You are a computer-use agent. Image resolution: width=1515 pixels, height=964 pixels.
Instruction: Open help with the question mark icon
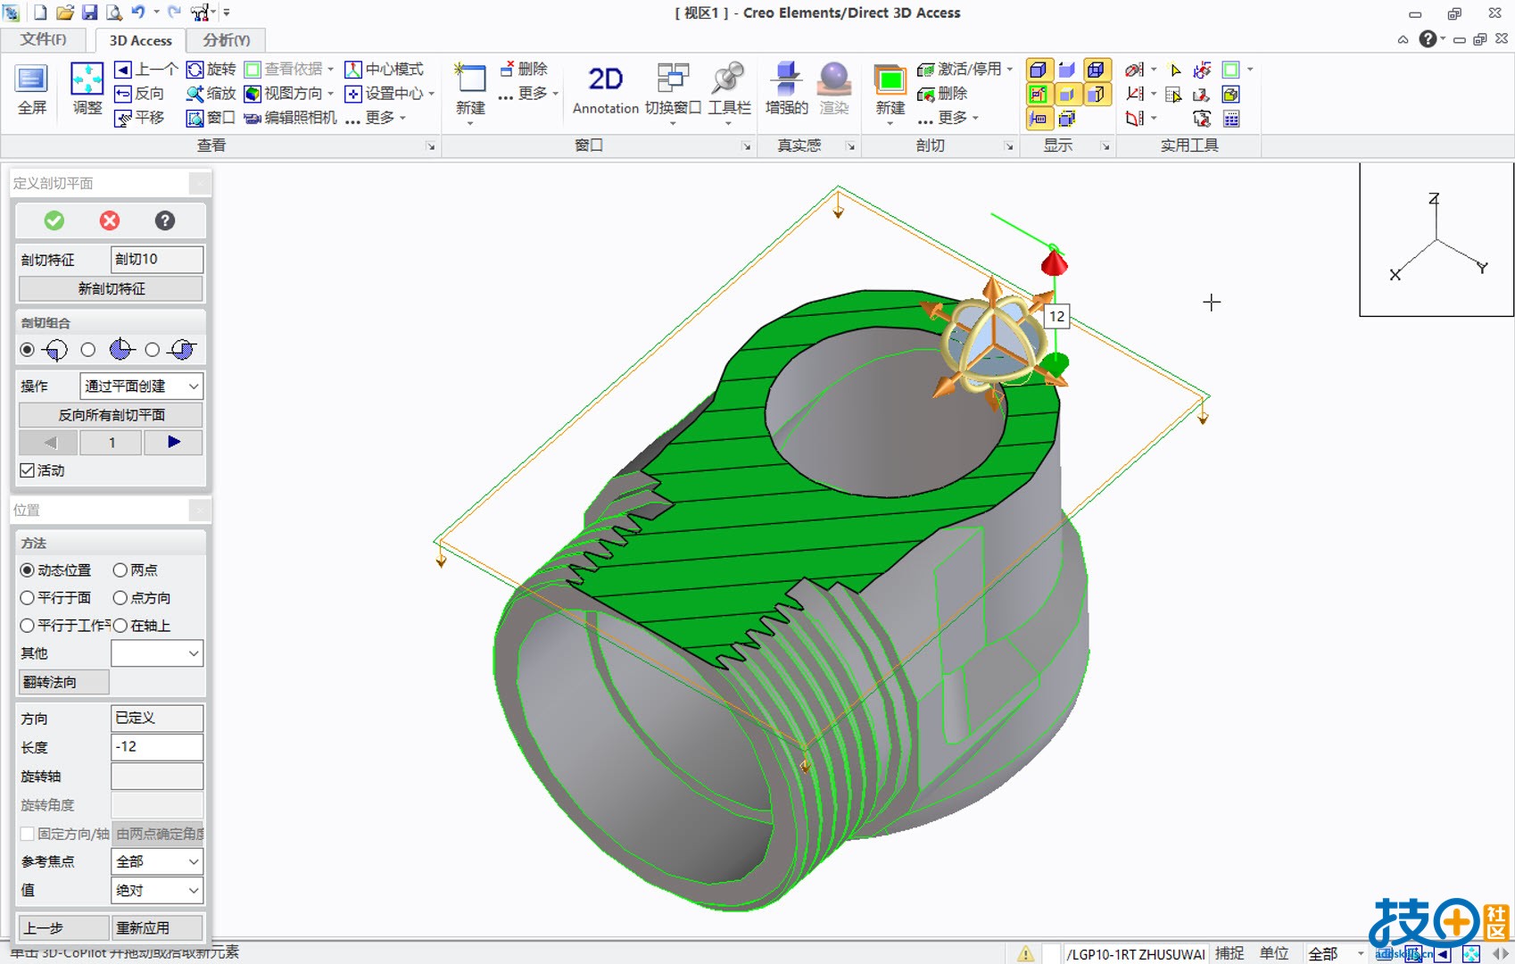coord(164,220)
